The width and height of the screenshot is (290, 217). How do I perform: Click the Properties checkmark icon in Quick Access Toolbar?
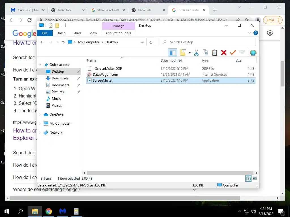click(x=50, y=25)
